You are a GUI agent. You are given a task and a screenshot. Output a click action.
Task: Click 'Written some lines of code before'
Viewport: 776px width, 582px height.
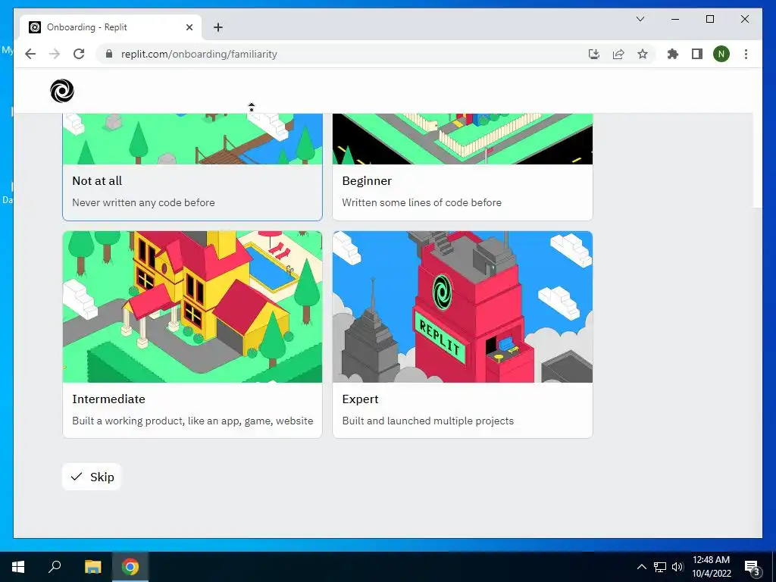tap(421, 202)
